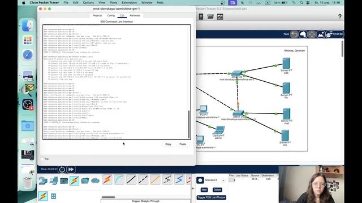362x203 pixels.
Task: Open the Attributes tab
Action: pyautogui.click(x=135, y=15)
